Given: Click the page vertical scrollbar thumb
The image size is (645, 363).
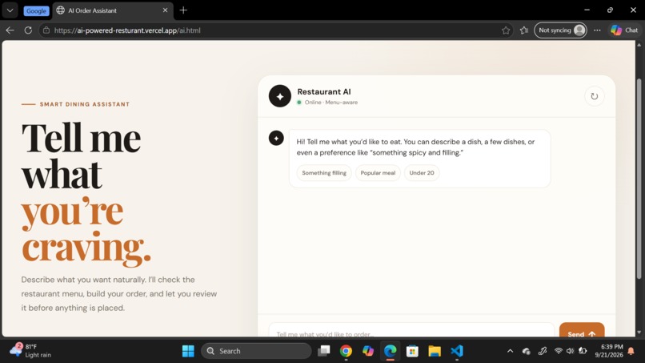Looking at the screenshot, I should pos(639,179).
